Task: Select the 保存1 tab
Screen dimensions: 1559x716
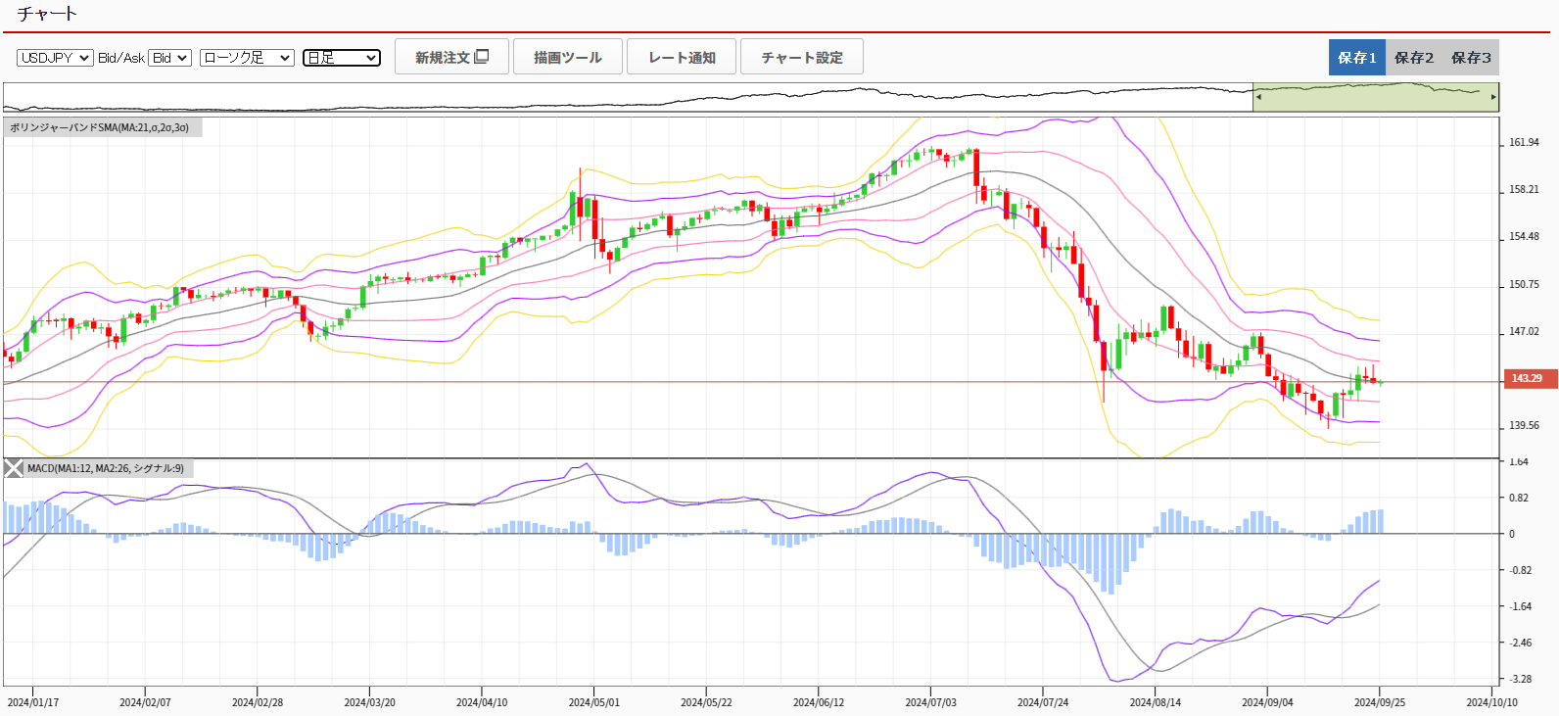Action: click(x=1357, y=58)
